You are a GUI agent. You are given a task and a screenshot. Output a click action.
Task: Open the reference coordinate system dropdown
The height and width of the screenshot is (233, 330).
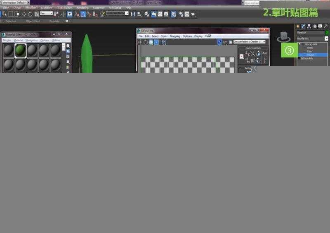pos(46,13)
